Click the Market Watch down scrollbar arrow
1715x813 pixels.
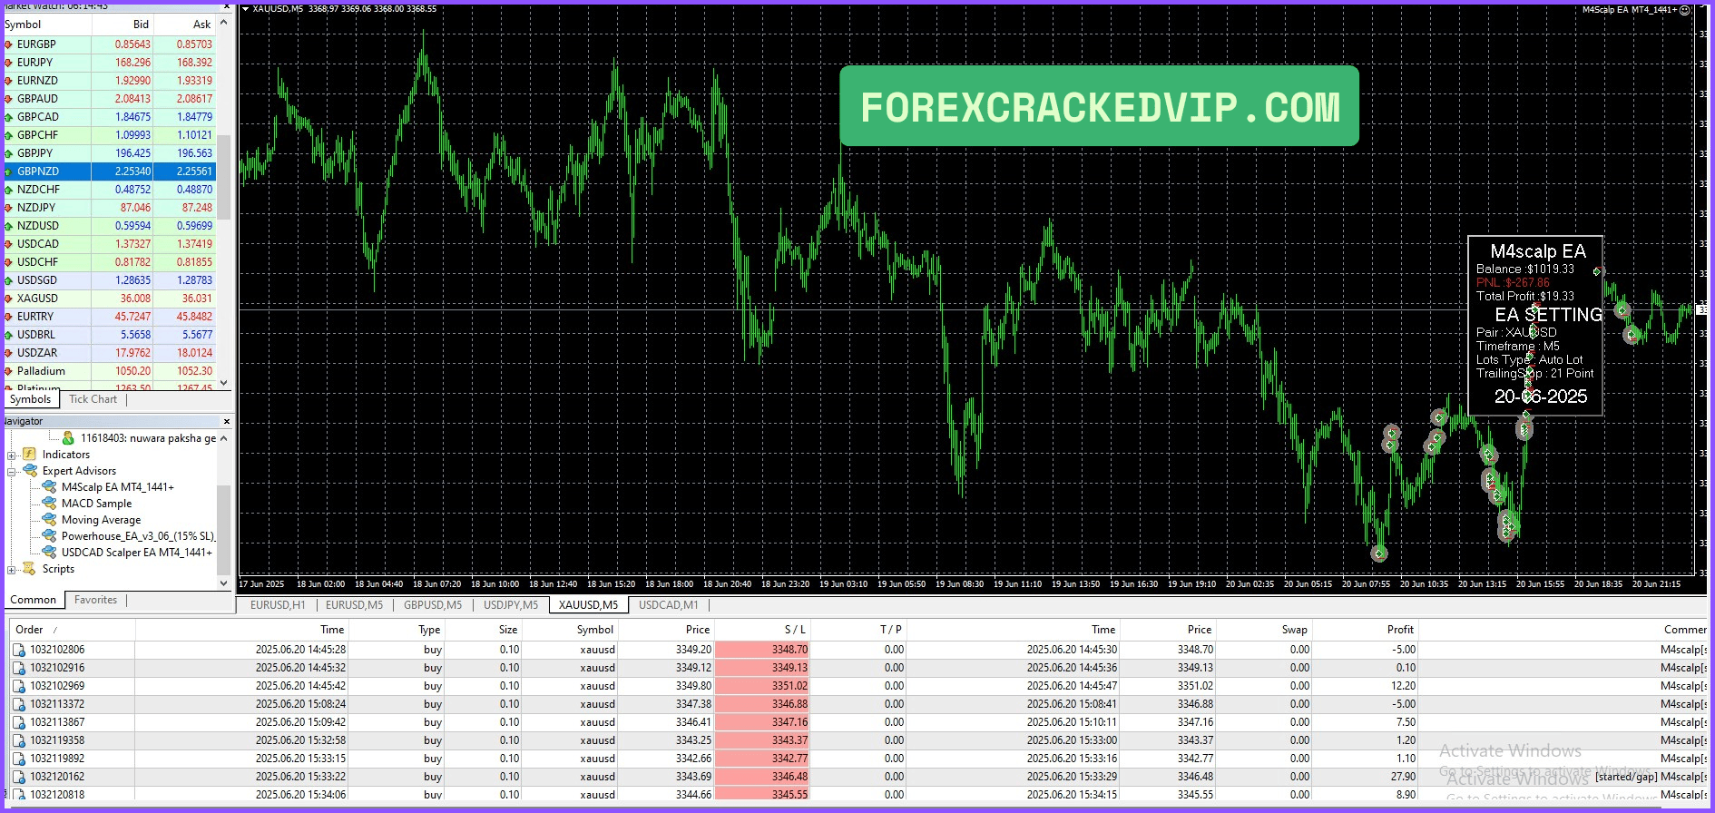pos(224,384)
